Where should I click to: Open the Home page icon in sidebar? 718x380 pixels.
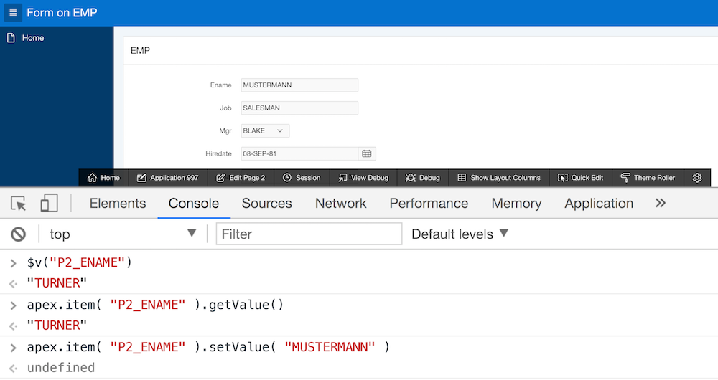point(11,38)
